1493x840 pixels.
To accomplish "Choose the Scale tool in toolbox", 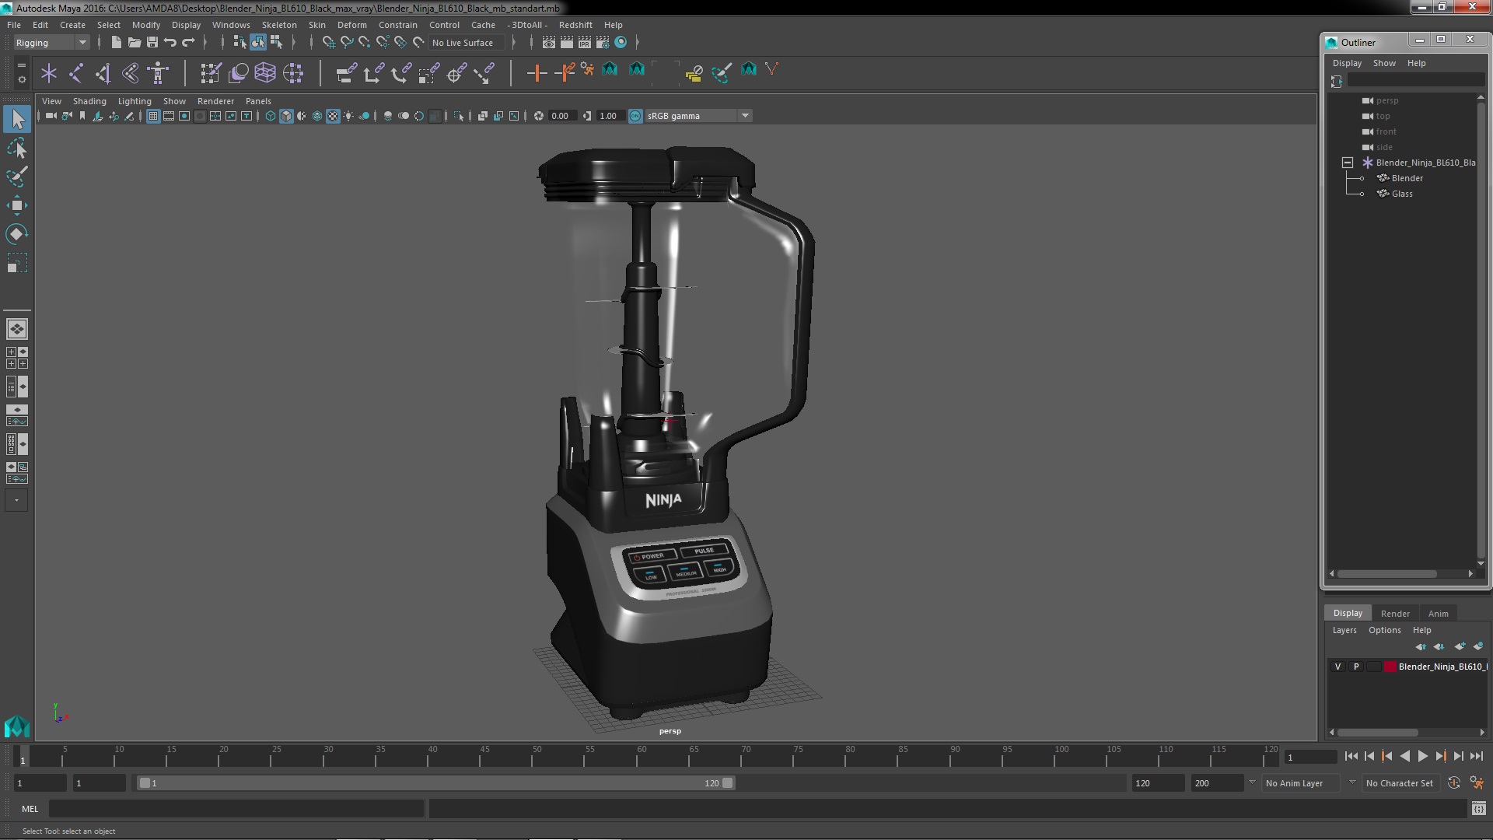I will (17, 264).
